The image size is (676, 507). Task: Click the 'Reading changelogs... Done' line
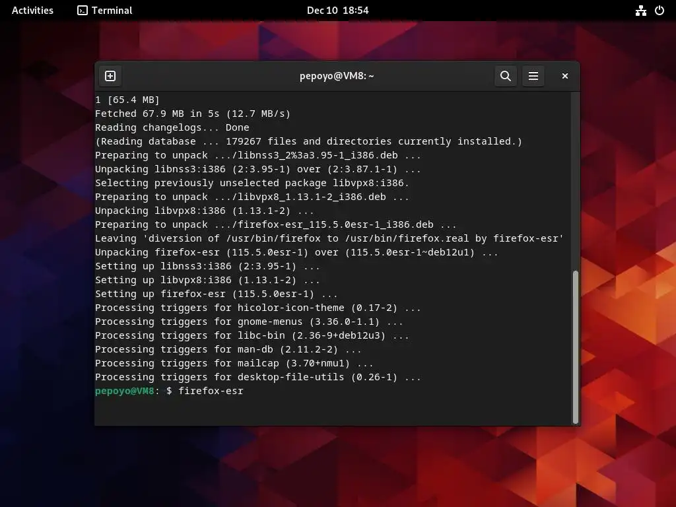point(172,127)
